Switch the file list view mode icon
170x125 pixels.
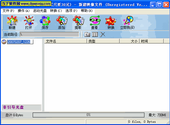(x=95, y=35)
